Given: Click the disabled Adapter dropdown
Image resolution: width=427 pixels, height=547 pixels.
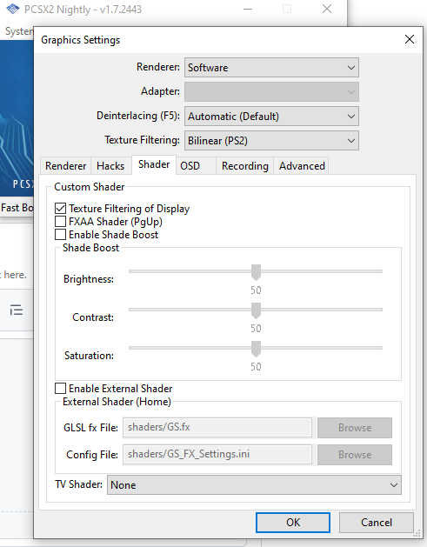Looking at the screenshot, I should (x=271, y=92).
